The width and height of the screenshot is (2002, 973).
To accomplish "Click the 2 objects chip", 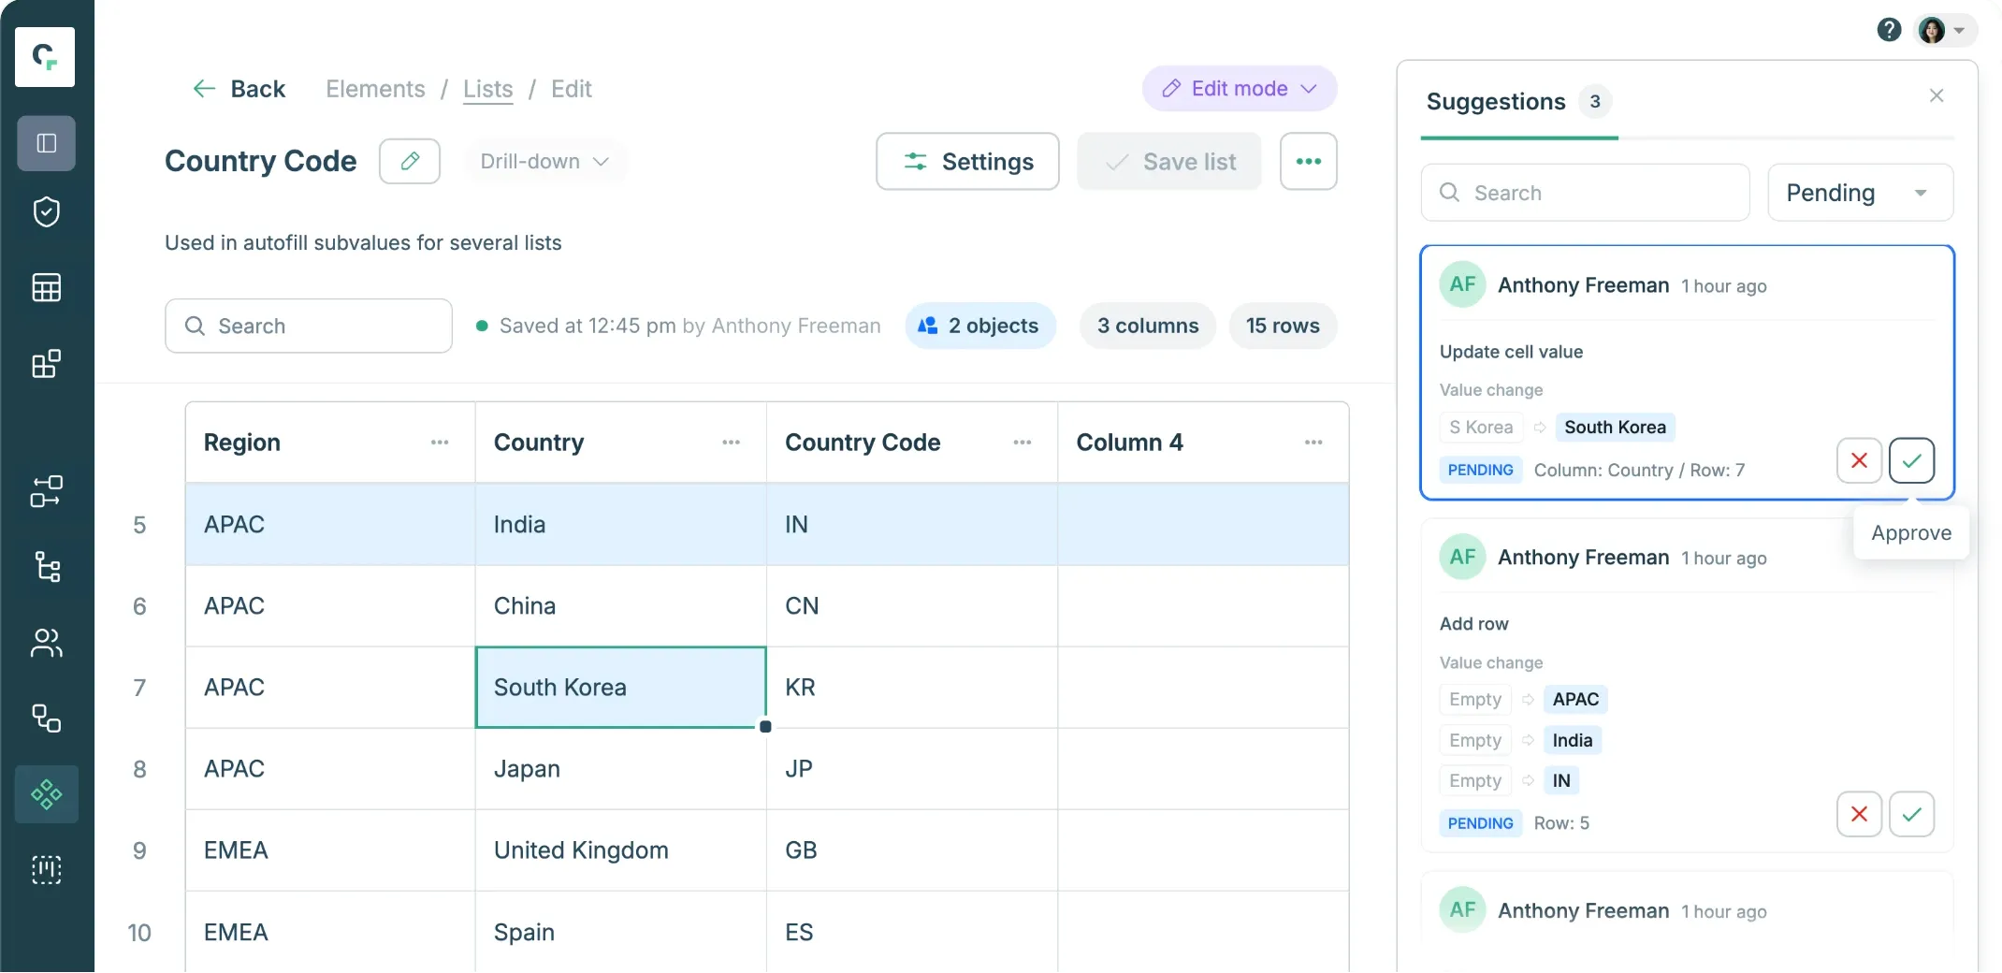I will pyautogui.click(x=979, y=326).
